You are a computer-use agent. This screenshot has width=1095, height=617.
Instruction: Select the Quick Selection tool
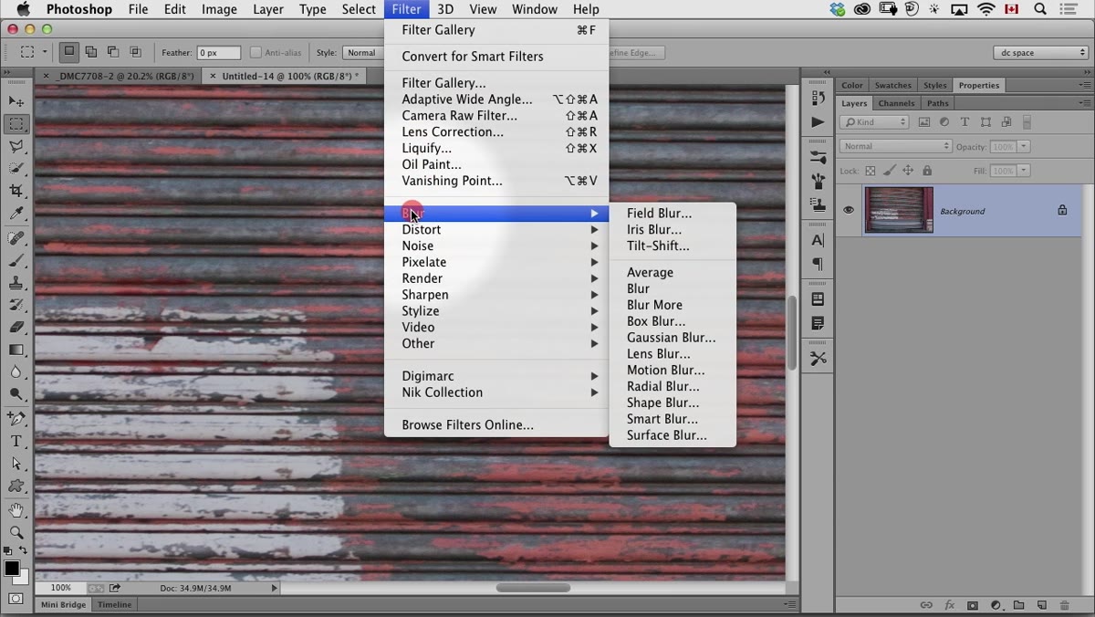pyautogui.click(x=16, y=169)
